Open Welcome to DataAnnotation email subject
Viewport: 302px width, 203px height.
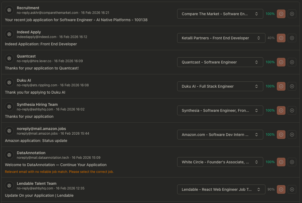pos(56,165)
